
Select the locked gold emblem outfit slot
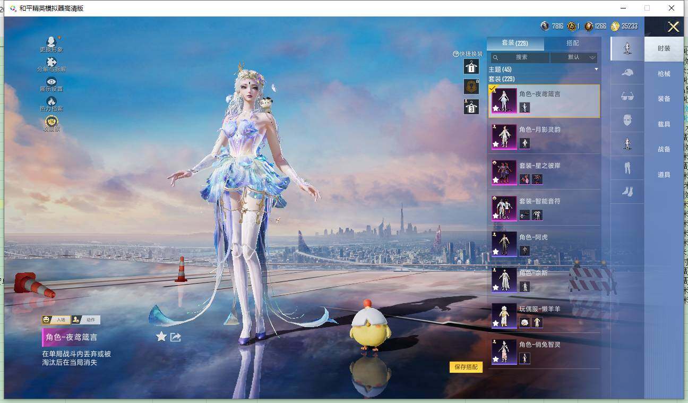pyautogui.click(x=471, y=87)
